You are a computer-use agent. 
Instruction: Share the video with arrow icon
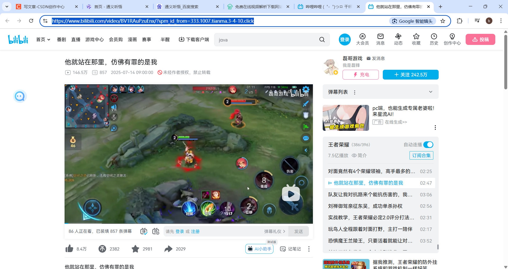(x=168, y=249)
